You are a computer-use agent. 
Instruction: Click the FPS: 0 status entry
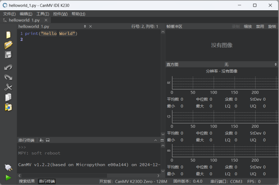(x=254, y=181)
